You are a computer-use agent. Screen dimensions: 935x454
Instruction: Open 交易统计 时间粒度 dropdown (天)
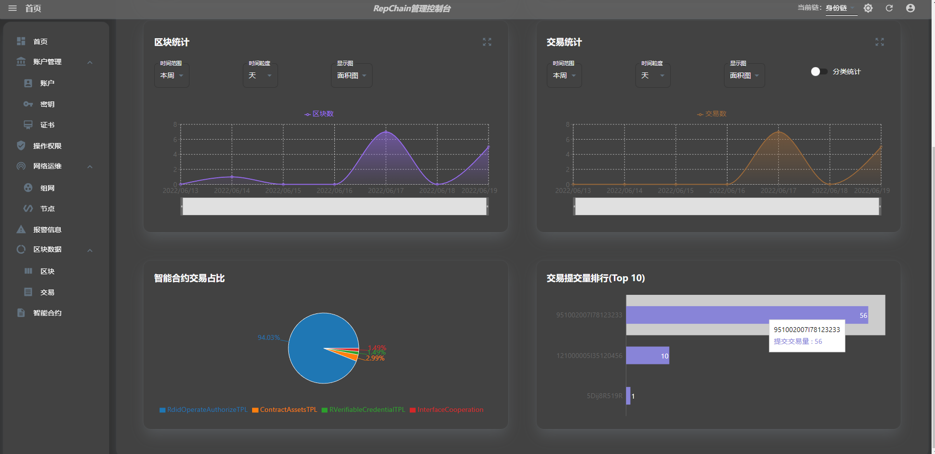[x=653, y=75]
